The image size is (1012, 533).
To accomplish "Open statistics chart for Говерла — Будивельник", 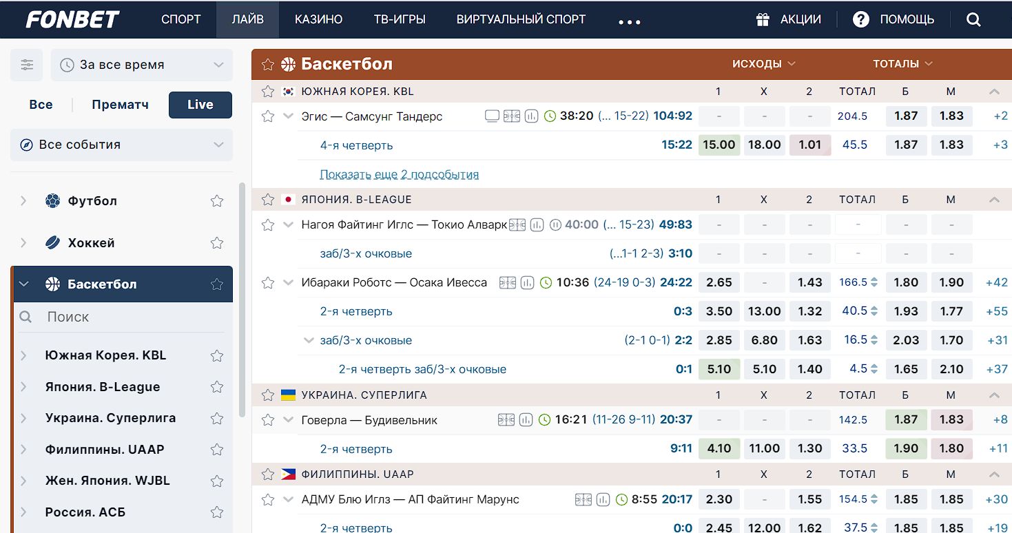I will coord(526,419).
